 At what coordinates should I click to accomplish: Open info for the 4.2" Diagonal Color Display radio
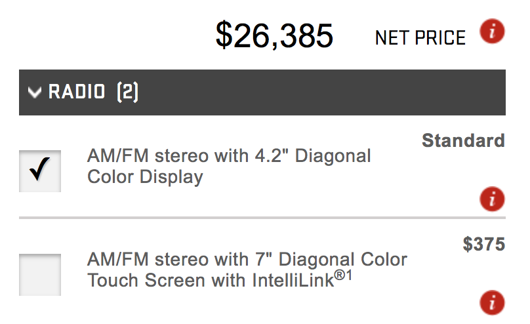tap(492, 198)
